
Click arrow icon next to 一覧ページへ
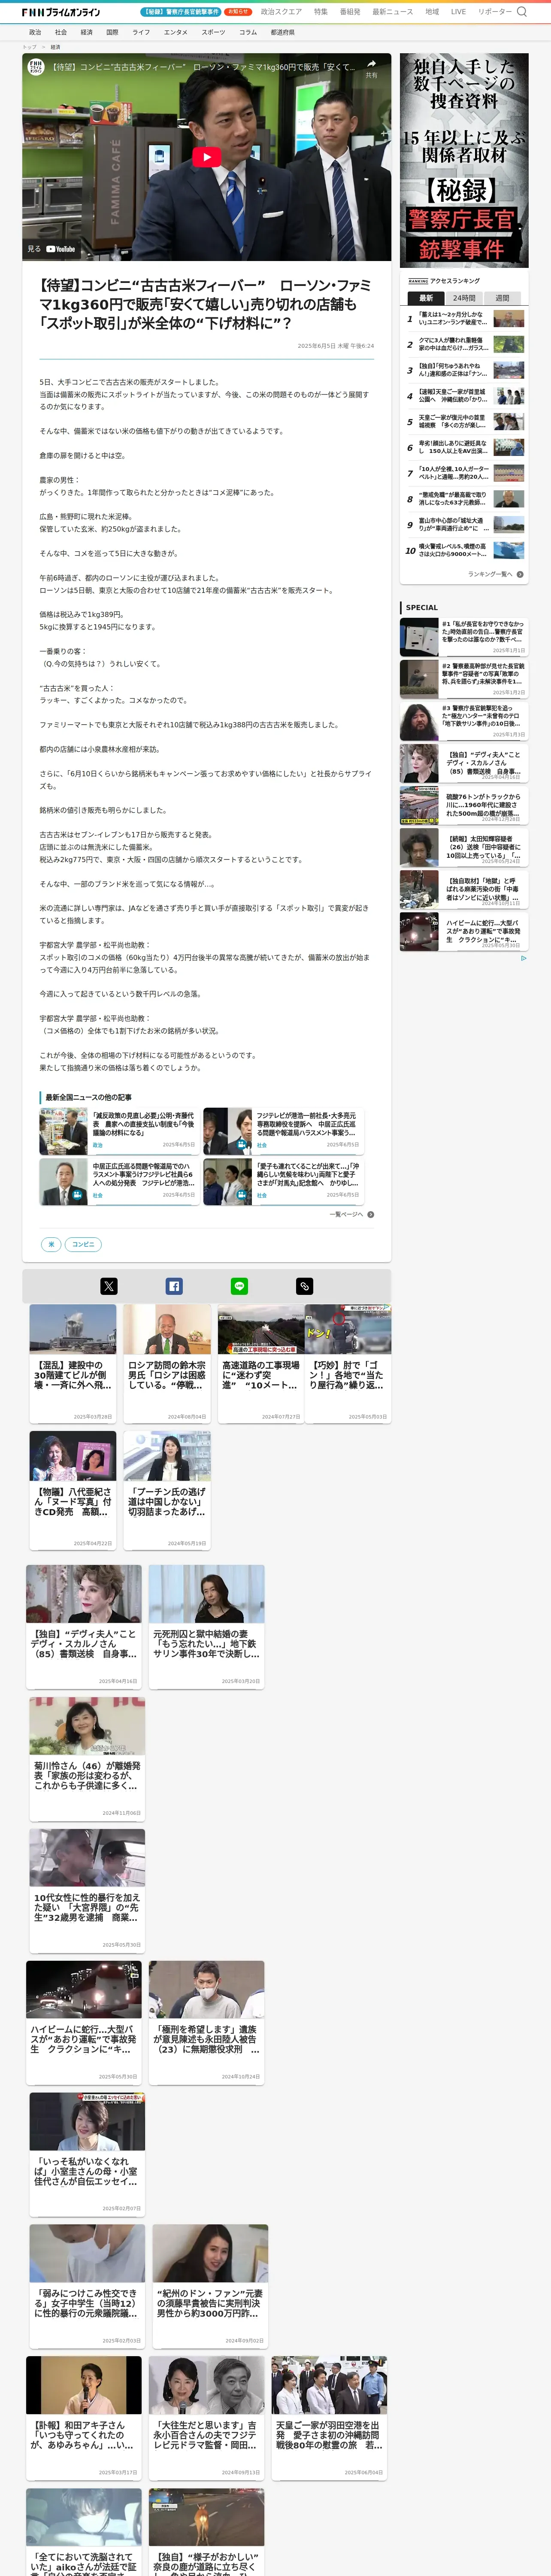coord(371,1214)
